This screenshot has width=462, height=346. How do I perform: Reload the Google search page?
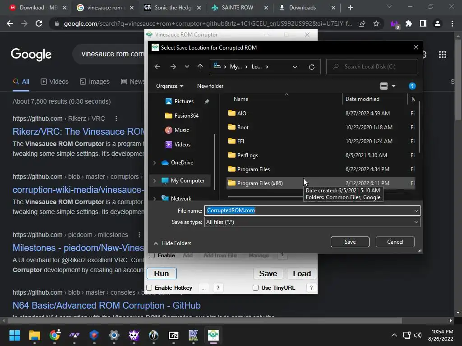click(x=39, y=23)
